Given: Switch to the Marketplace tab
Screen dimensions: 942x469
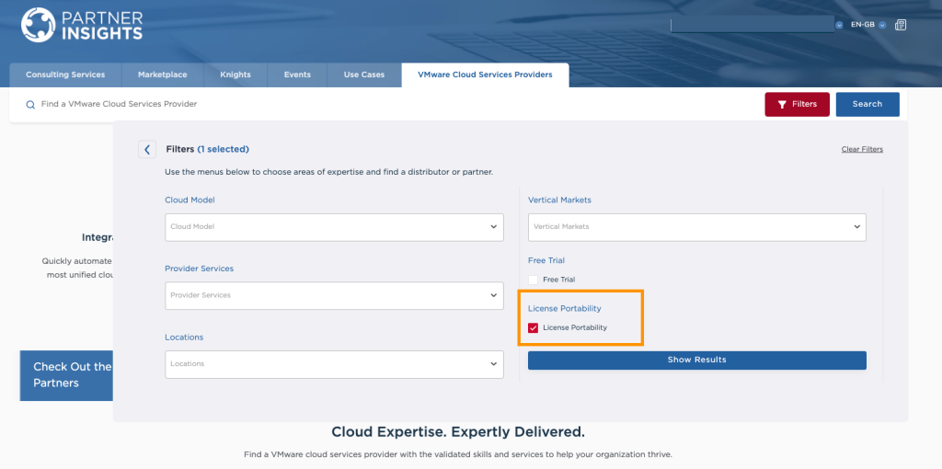Looking at the screenshot, I should tap(162, 74).
